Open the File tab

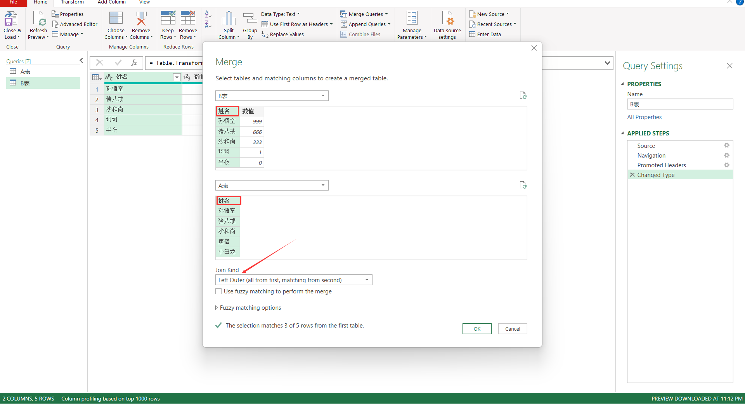pos(13,2)
